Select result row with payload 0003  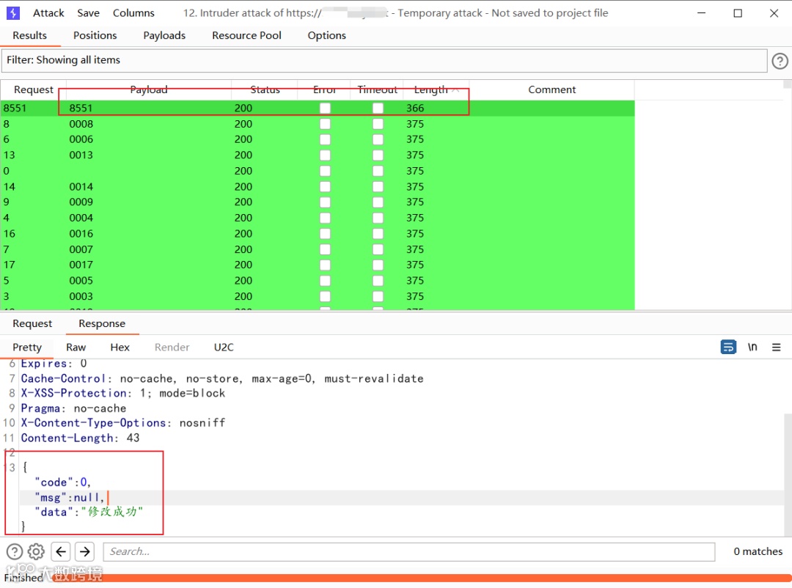click(318, 296)
